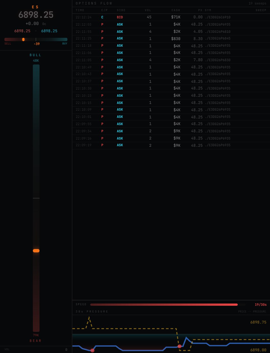This screenshot has width=270, height=353.
Task: Click the 19 sweeps counter
Action: (257, 3)
